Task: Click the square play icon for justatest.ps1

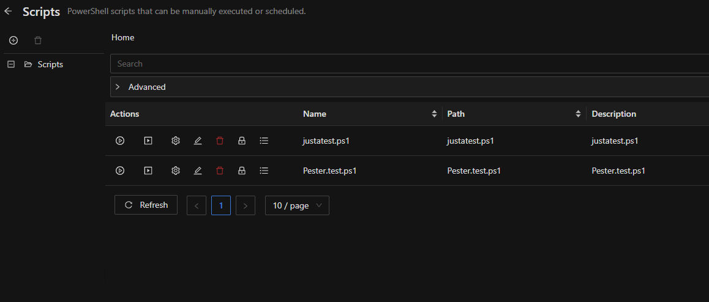Action: pos(148,141)
